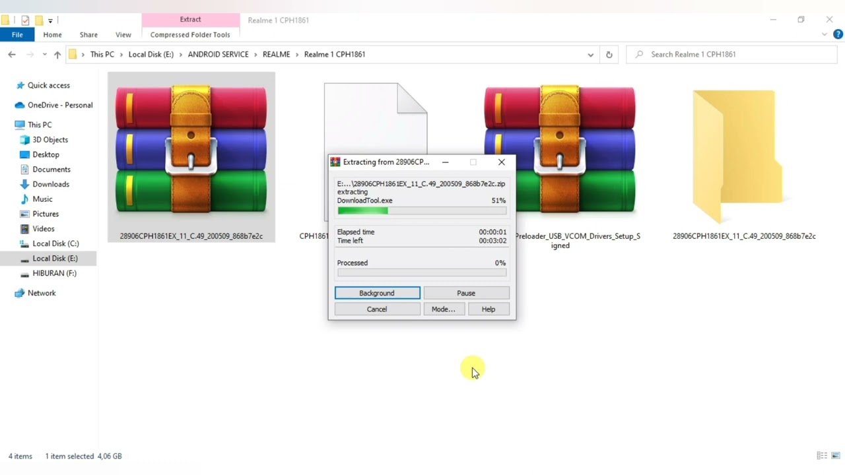Viewport: 845px width, 475px height.
Task: Click the Network icon in sidebar
Action: point(20,293)
